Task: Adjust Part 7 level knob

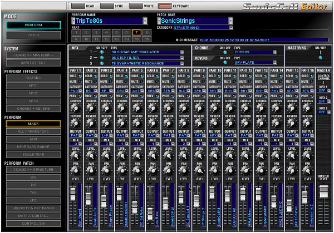Action: (168, 156)
